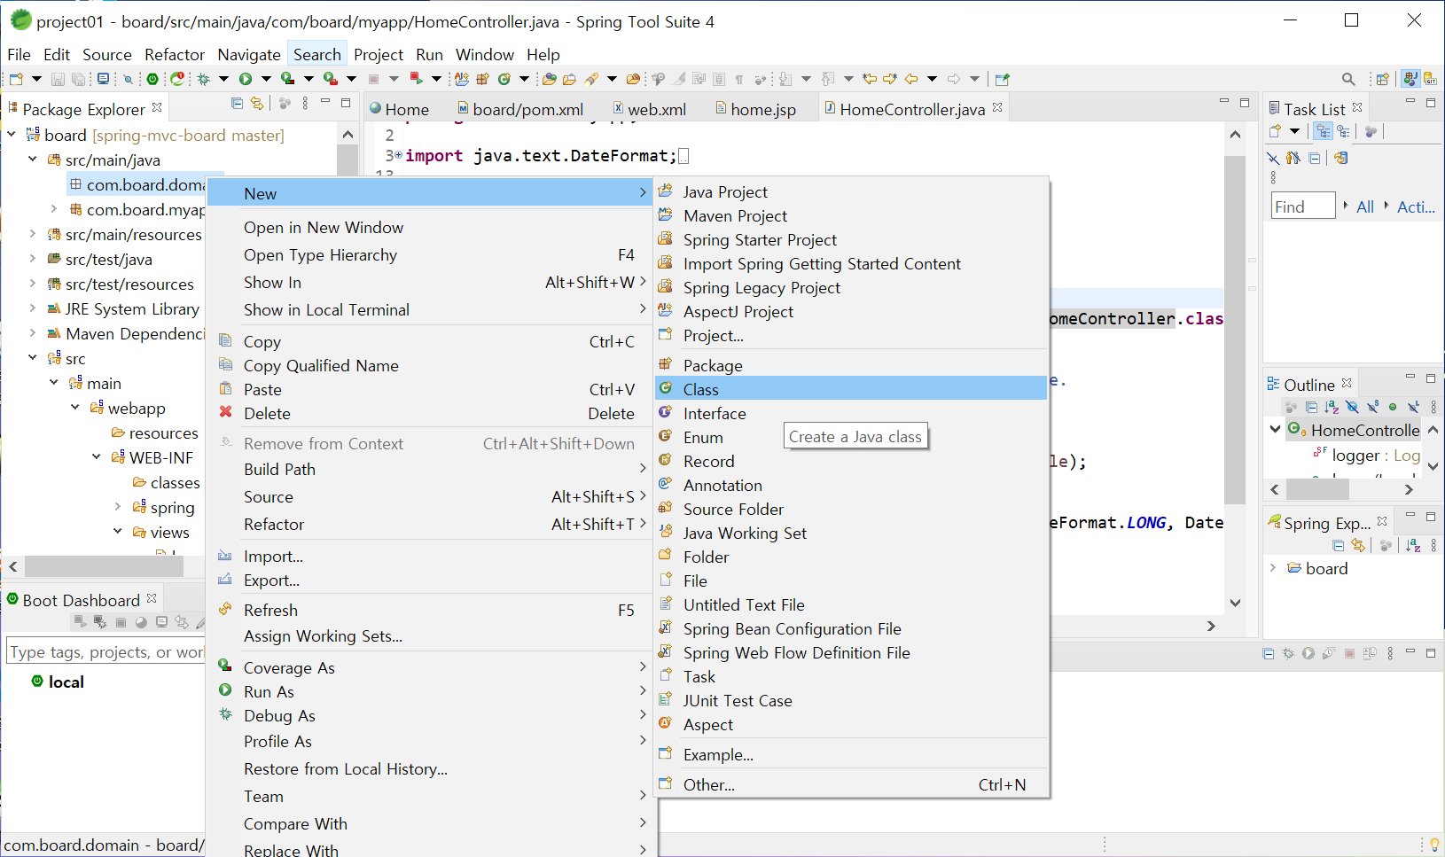This screenshot has height=857, width=1445.
Task: Click the Boot Dashboard tag filter field
Action: 105,651
